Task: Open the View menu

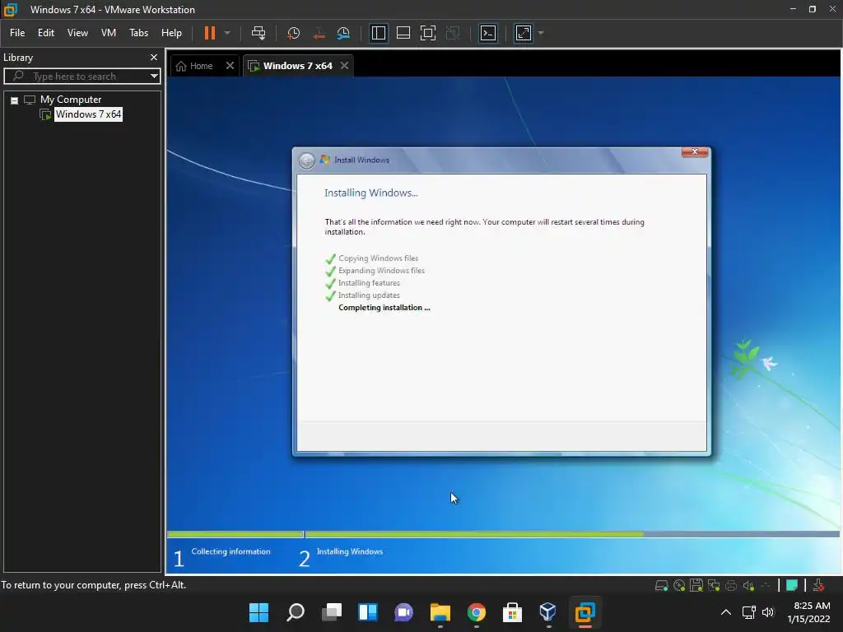Action: pos(77,33)
